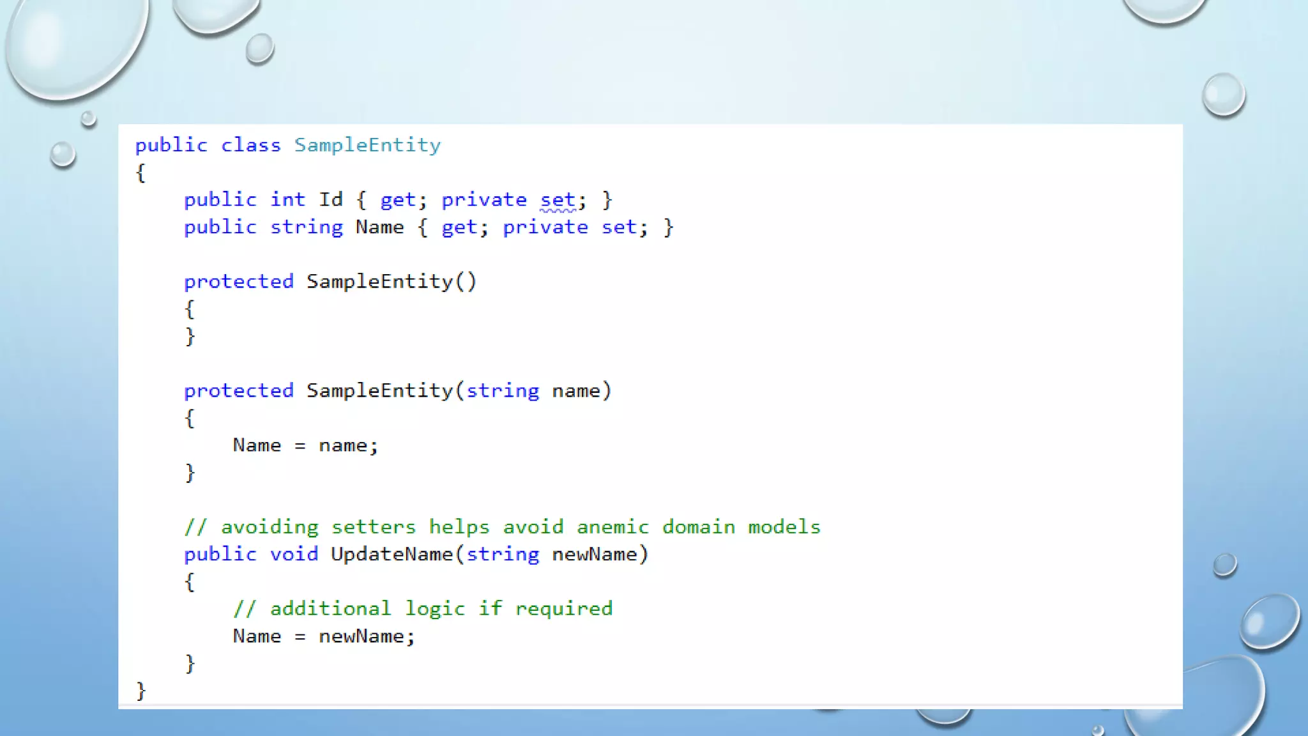
Task: Click the 'Name = newName;' statement
Action: click(324, 636)
